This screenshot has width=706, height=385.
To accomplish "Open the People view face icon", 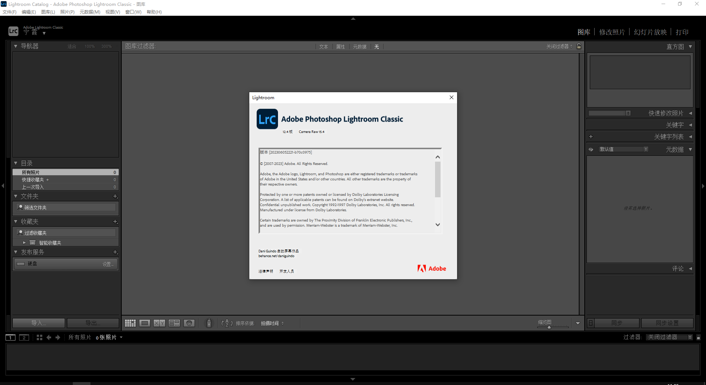I will [x=189, y=323].
